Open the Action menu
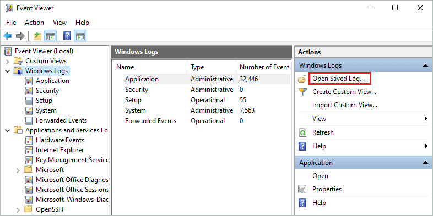Screen dimensions: 433x216 (x=34, y=23)
